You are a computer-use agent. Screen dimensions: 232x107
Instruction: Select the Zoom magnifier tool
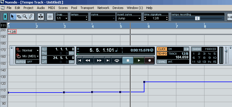pyautogui.click(x=25, y=17)
